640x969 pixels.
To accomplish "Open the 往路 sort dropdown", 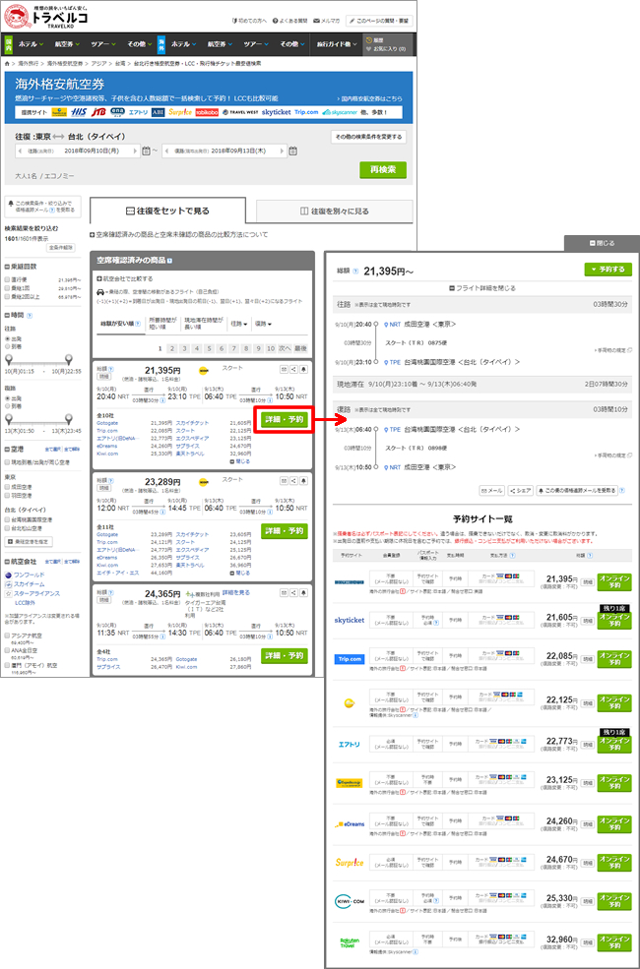I will coord(239,322).
